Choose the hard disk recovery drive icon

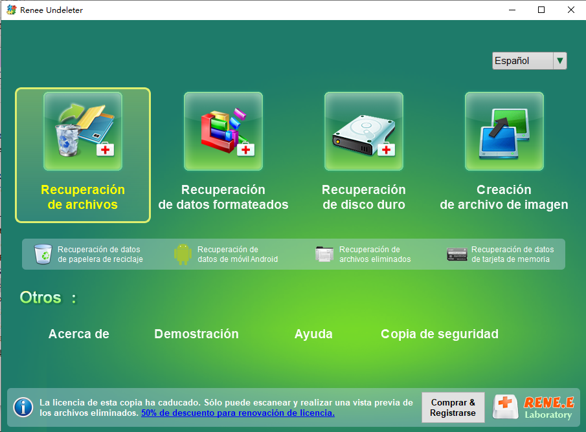coord(364,131)
